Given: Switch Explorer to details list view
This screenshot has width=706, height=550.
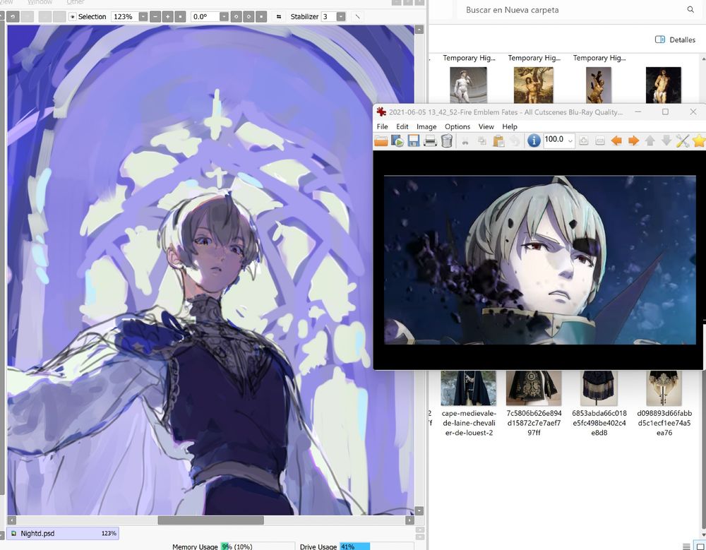Looking at the screenshot, I should pyautogui.click(x=686, y=546).
